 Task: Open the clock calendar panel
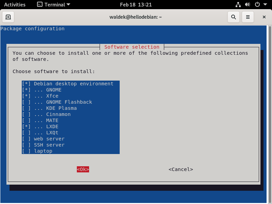pyautogui.click(x=136, y=4)
